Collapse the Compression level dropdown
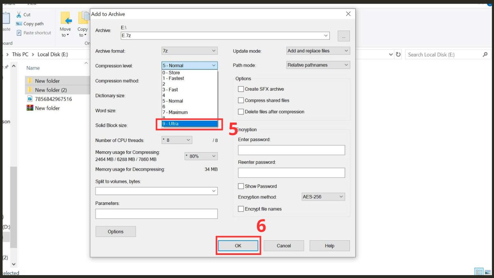 (x=189, y=65)
